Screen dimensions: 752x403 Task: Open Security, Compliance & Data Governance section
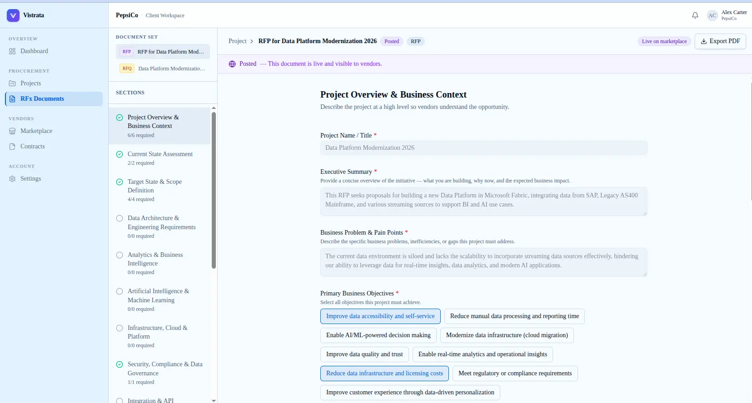coord(159,373)
